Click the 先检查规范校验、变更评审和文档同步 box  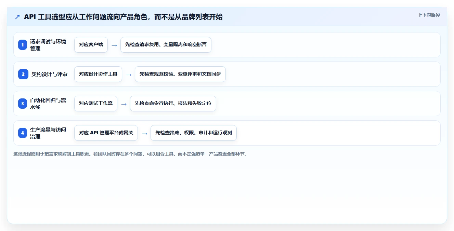point(180,74)
